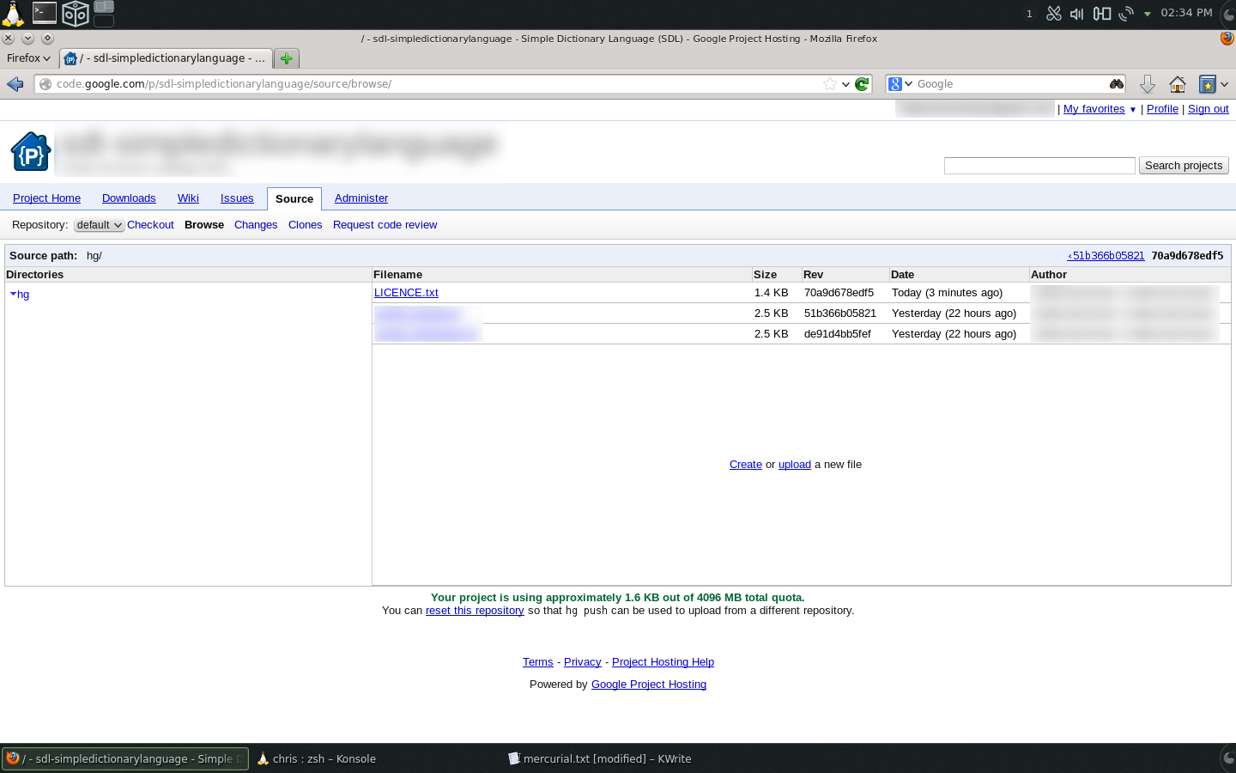Open the My favorites dropdown arrow
This screenshot has width=1236, height=773.
point(1132,110)
